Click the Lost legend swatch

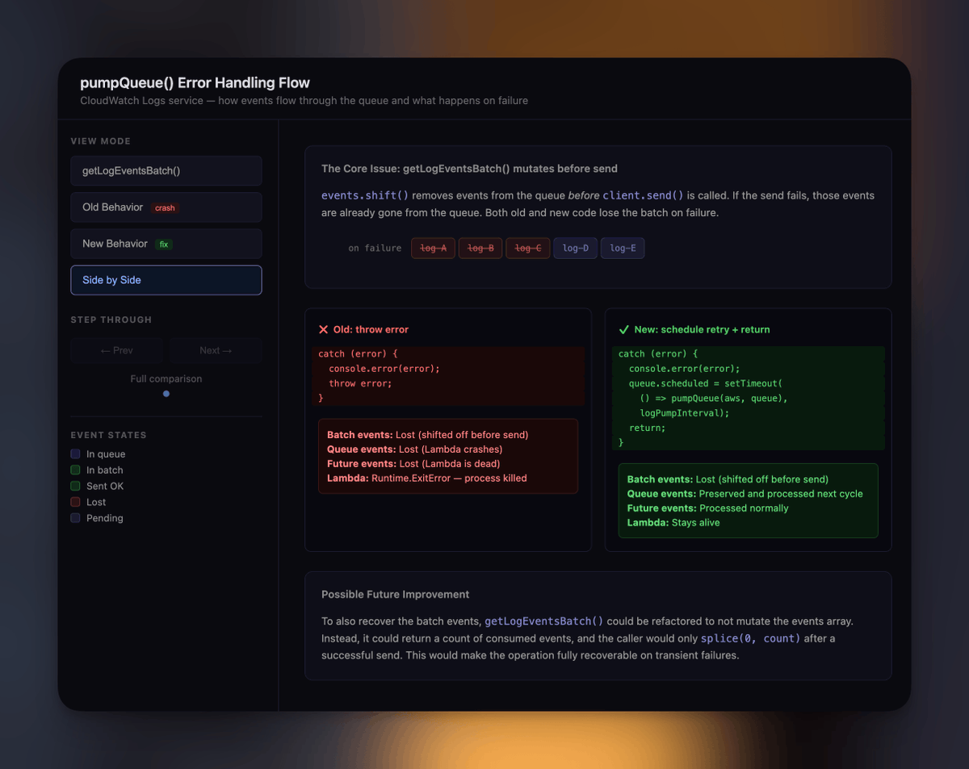click(x=75, y=502)
